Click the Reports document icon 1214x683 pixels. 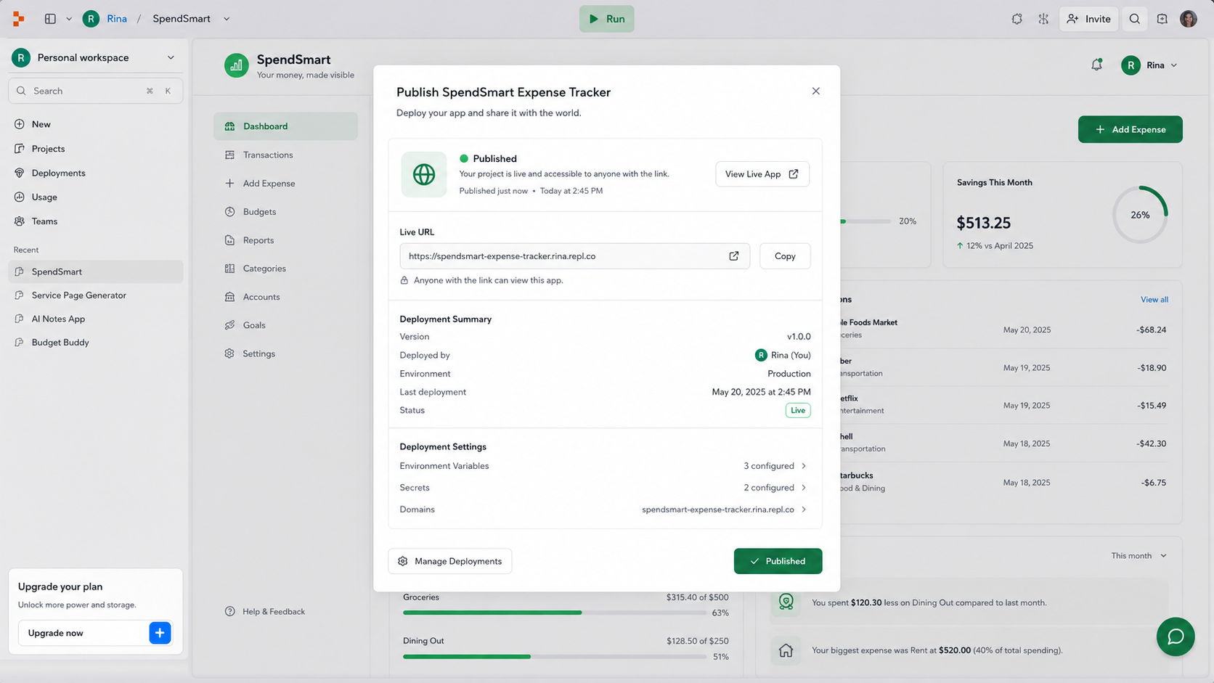[x=229, y=240]
